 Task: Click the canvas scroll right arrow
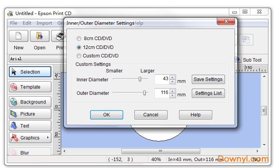click(257, 151)
